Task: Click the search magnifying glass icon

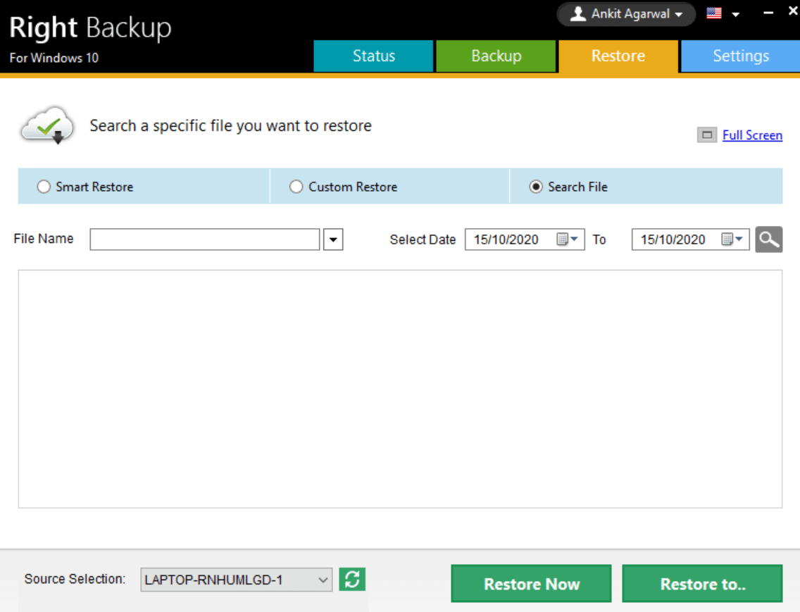Action: pyautogui.click(x=769, y=239)
